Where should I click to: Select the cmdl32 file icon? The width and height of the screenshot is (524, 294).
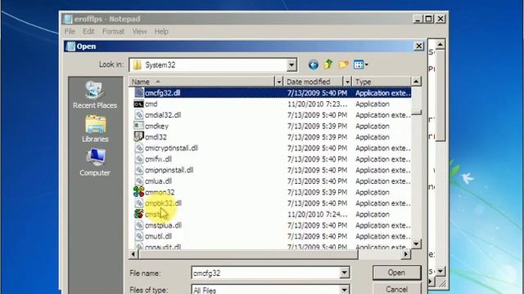coord(138,136)
